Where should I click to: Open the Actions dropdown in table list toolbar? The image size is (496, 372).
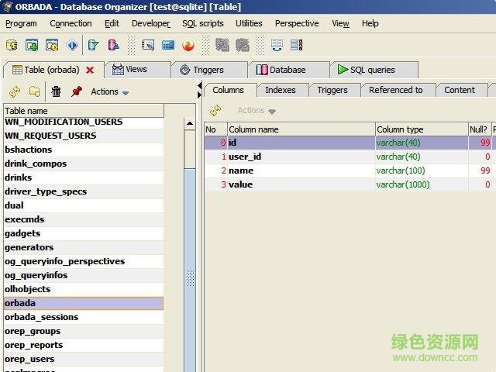coord(109,92)
